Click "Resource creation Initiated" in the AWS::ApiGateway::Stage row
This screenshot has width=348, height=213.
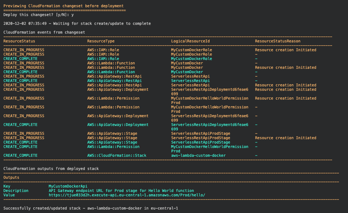click(x=285, y=138)
